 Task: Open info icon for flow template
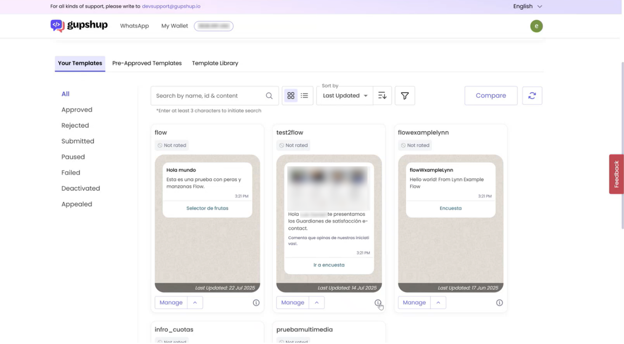[x=256, y=303]
